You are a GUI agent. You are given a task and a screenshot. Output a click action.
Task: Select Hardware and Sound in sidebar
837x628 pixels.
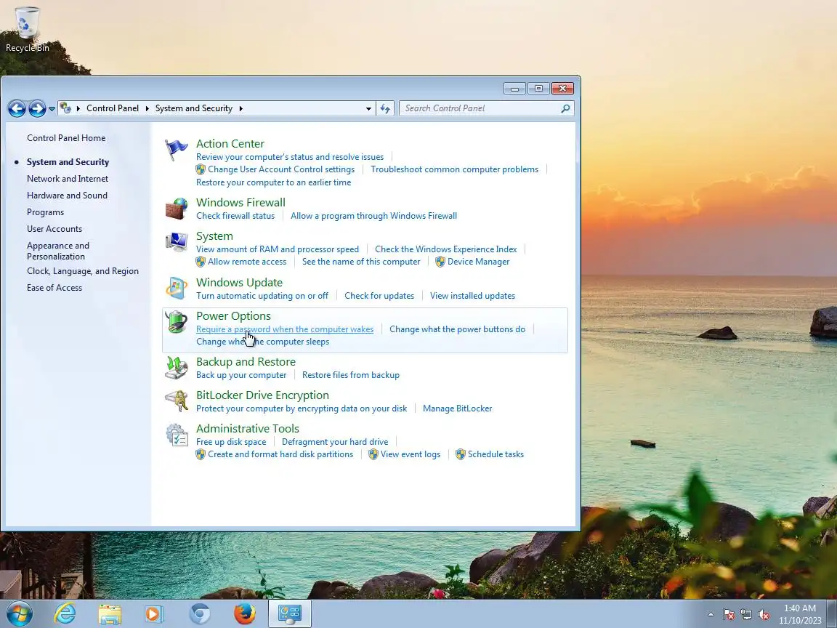(67, 196)
